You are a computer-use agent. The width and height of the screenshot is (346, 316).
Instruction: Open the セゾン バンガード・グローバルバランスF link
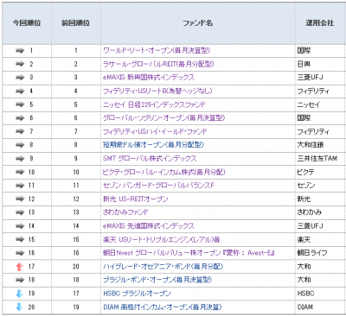click(158, 186)
